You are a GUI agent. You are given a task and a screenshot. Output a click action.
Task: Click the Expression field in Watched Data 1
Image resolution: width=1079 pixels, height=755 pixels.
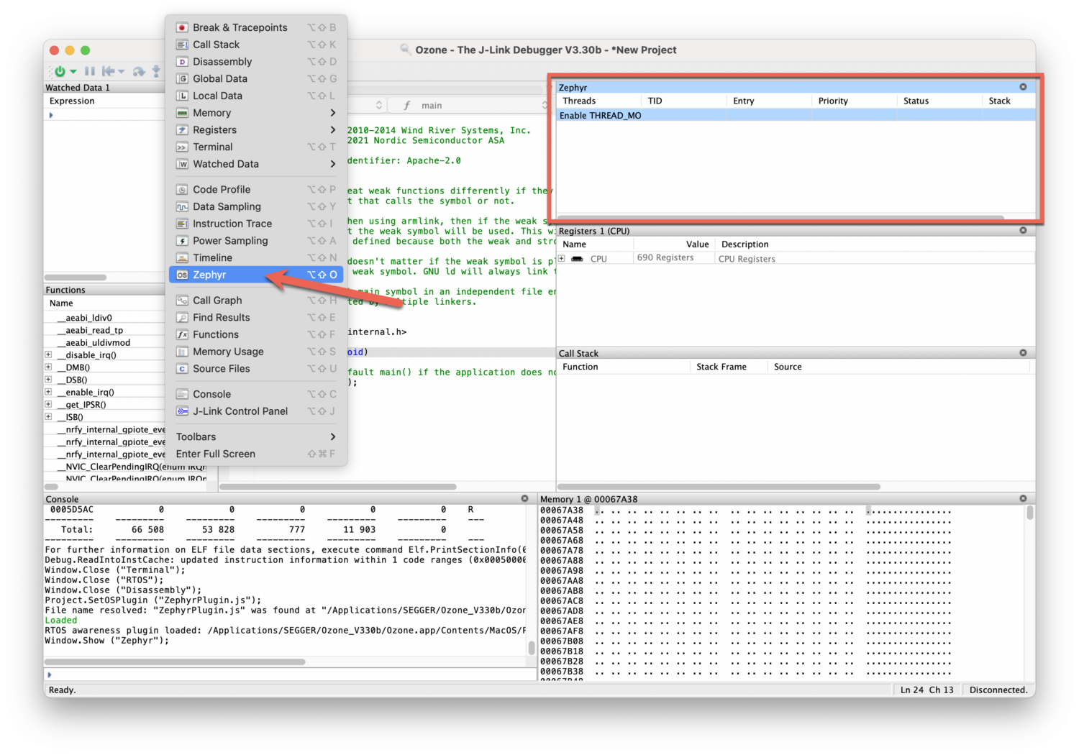click(x=72, y=101)
